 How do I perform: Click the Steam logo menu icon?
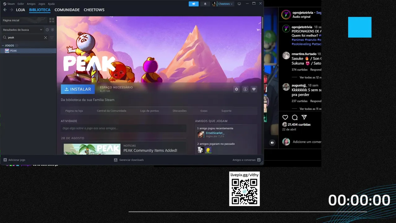5,4
